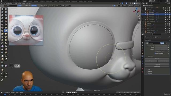Toggle X-ray display button

(x=130, y=3)
